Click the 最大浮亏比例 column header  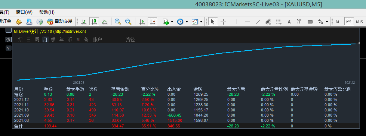pyautogui.click(x=274, y=89)
